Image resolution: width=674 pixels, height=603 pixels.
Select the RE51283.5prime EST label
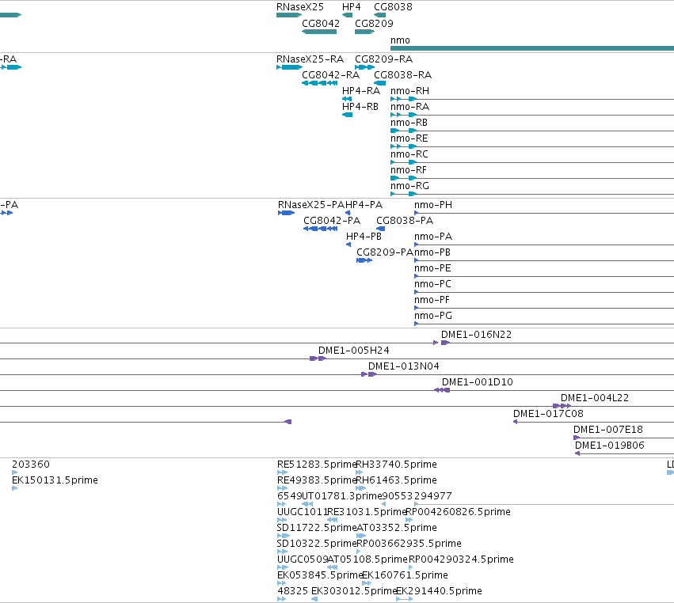(x=317, y=465)
